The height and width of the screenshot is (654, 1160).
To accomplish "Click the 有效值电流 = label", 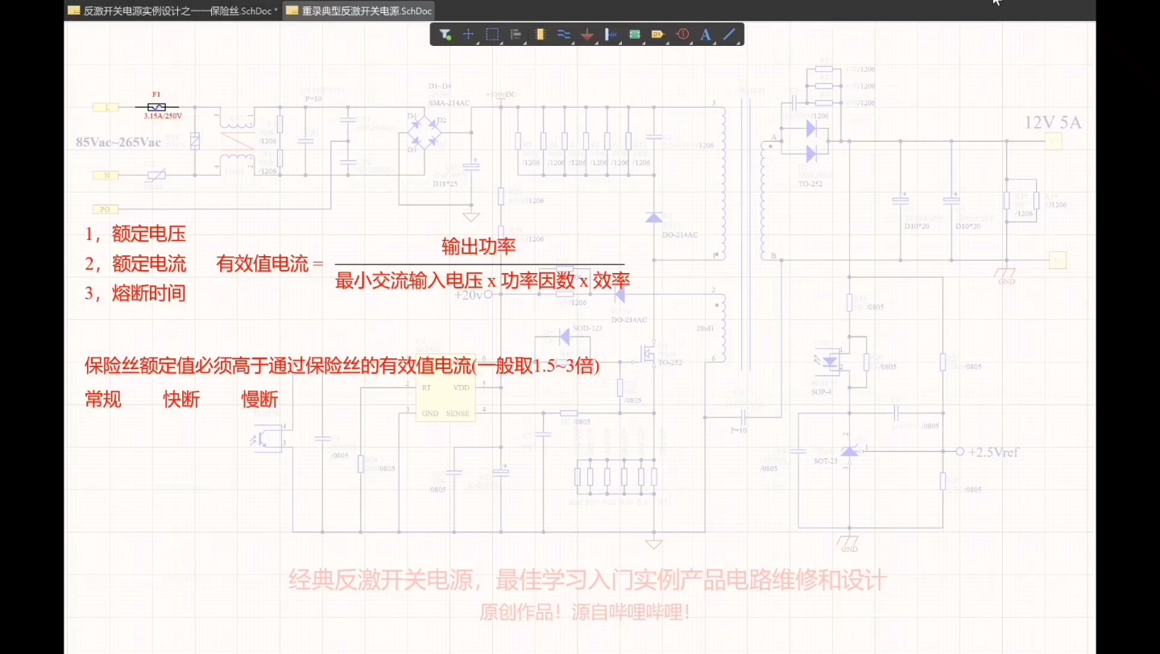I will [x=270, y=264].
